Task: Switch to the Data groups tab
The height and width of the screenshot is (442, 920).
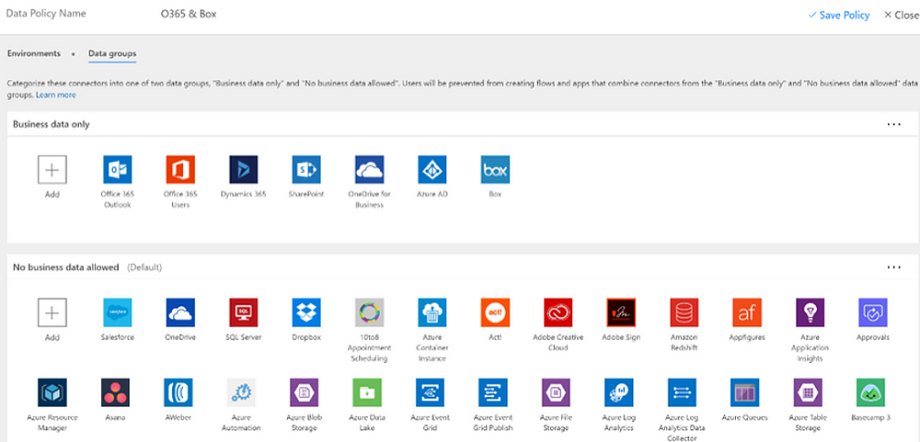Action: click(x=112, y=54)
